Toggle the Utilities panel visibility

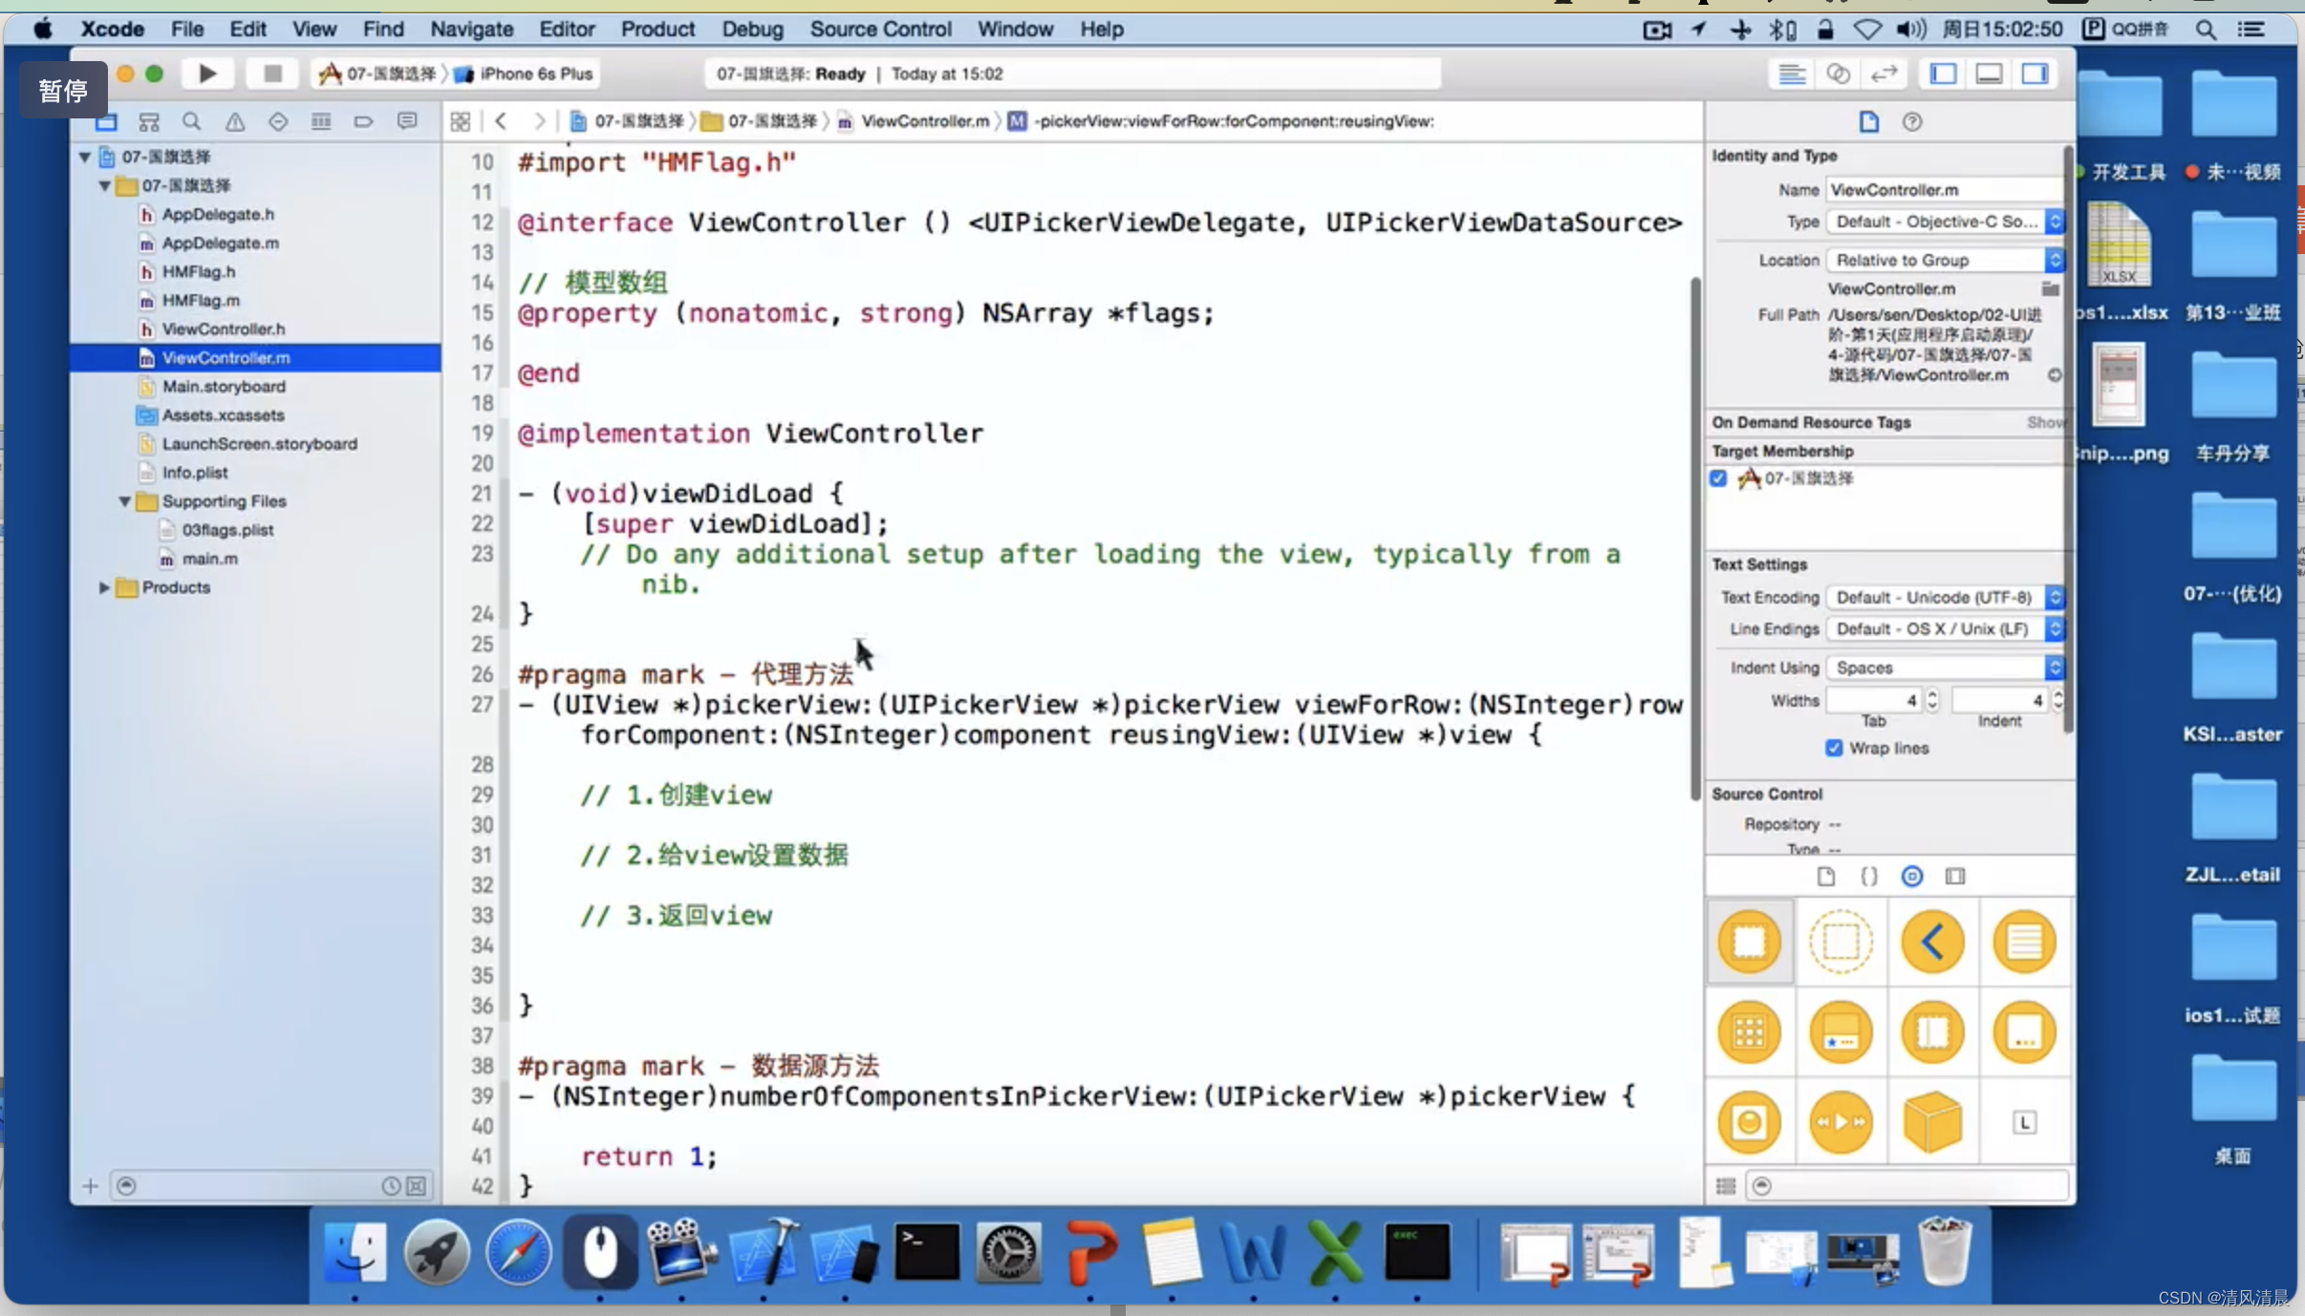click(2035, 74)
